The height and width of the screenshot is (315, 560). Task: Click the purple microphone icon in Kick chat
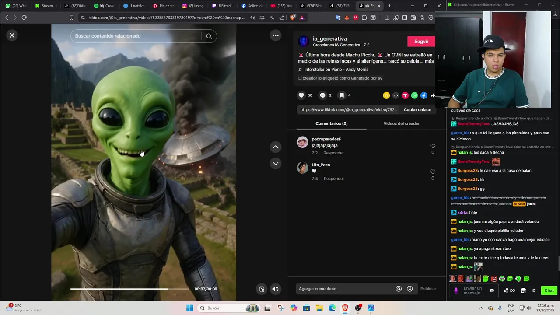456,290
